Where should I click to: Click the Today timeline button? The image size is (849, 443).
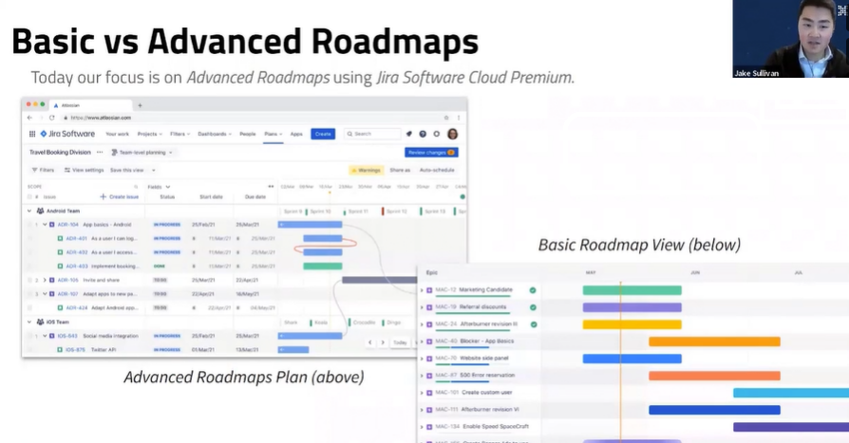click(400, 342)
